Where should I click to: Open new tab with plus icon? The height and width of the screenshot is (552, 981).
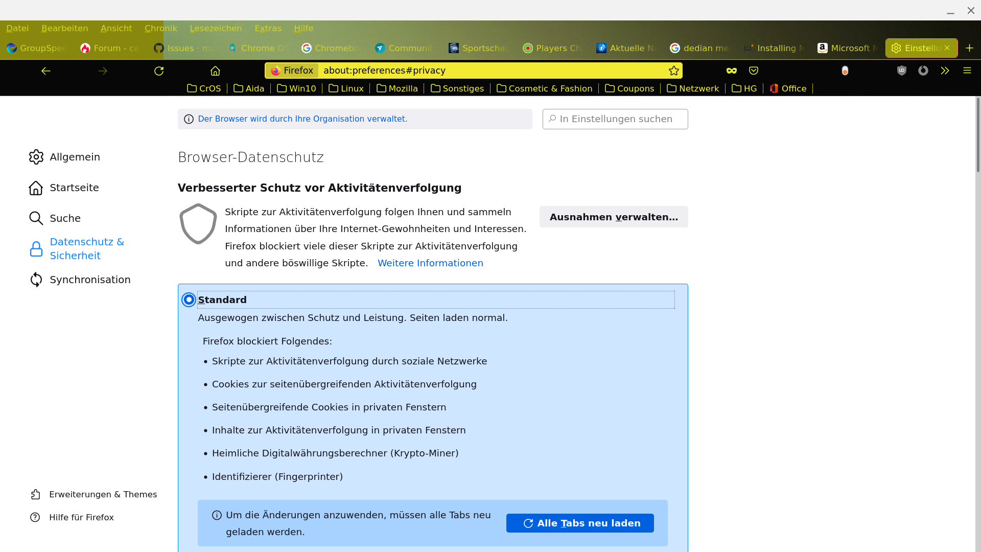[x=969, y=48]
